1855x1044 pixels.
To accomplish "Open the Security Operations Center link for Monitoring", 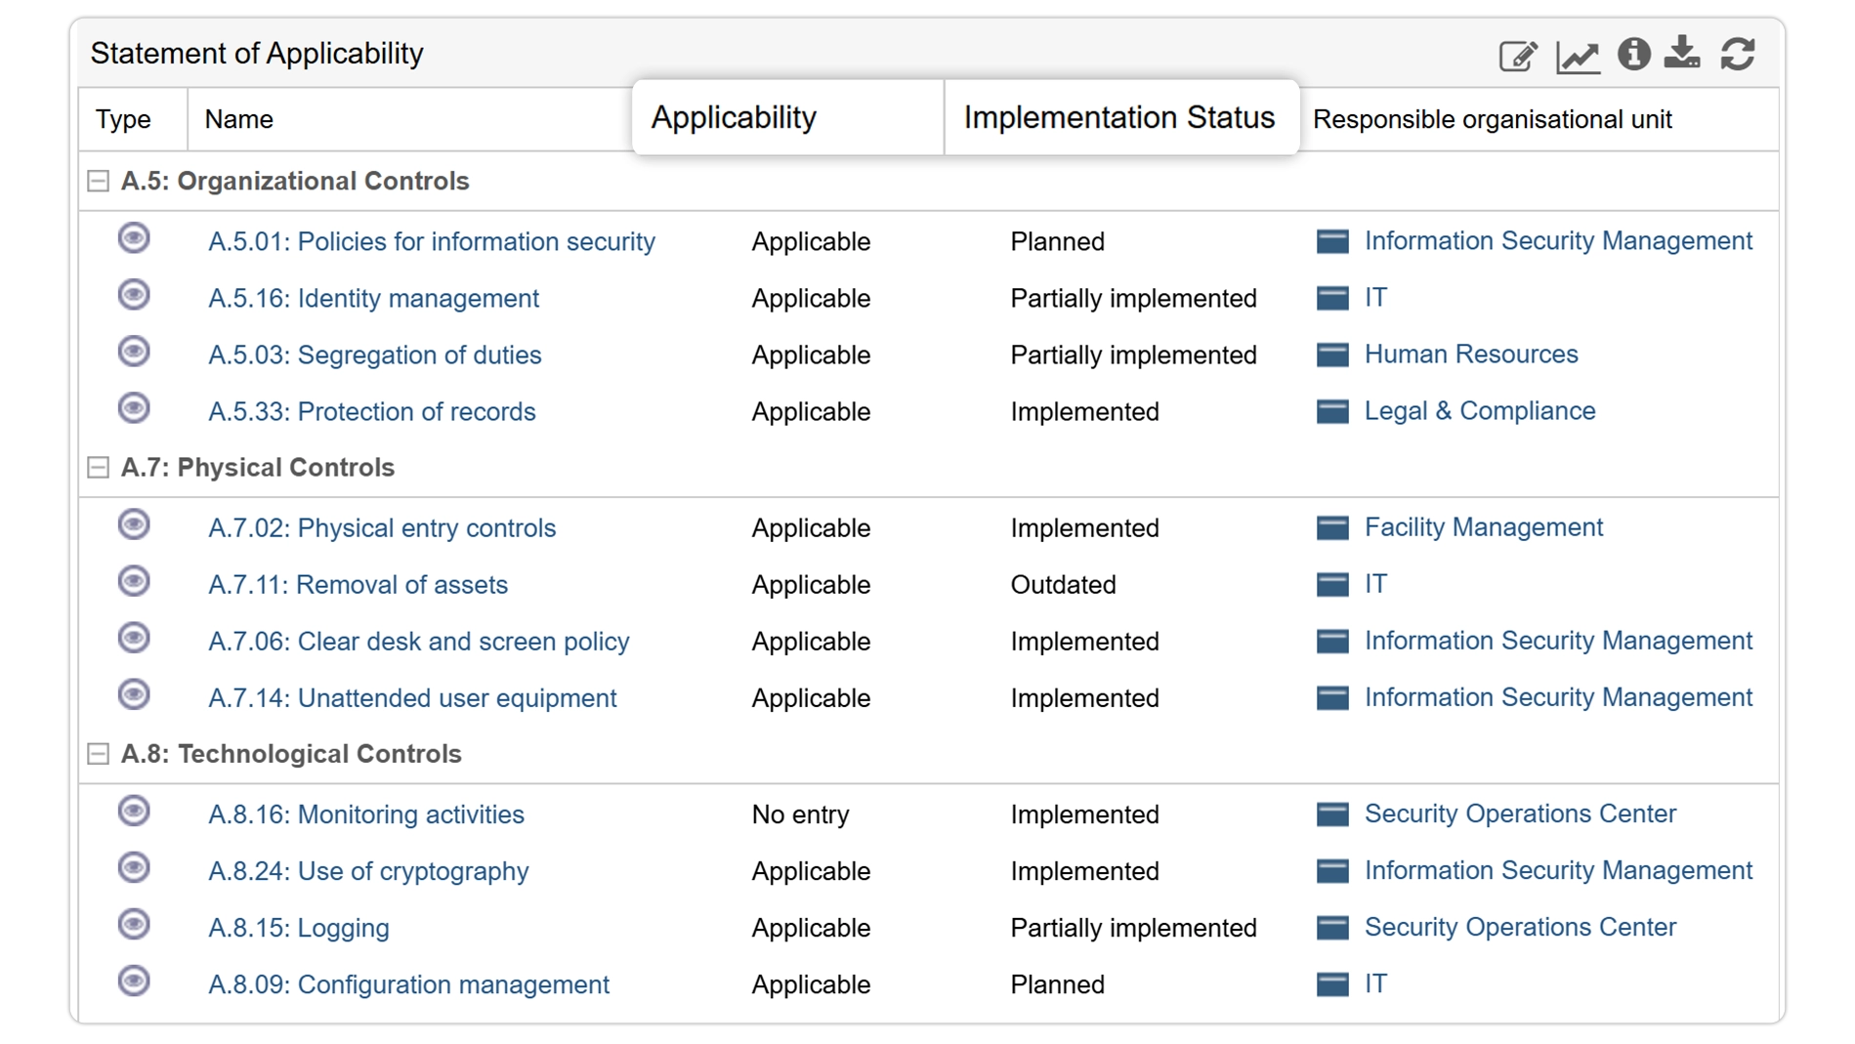I will [1519, 814].
